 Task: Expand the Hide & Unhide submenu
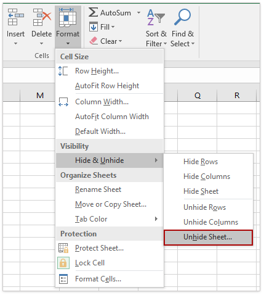[110, 160]
